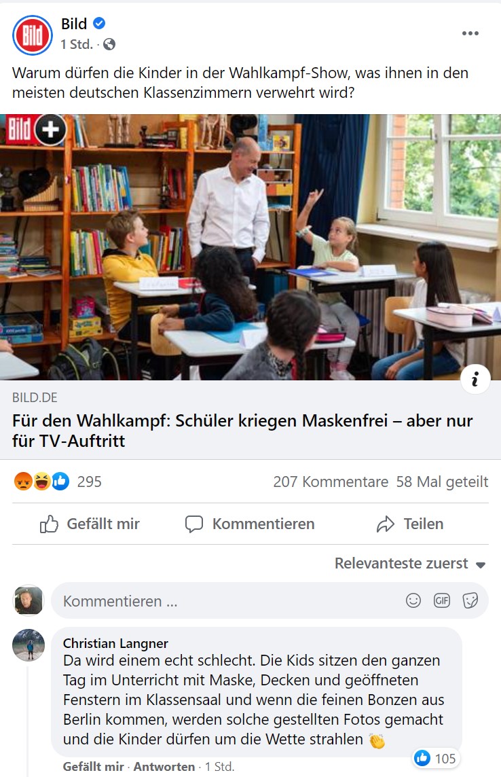Click the public globe audience icon
This screenshot has width=501, height=777.
[x=109, y=45]
